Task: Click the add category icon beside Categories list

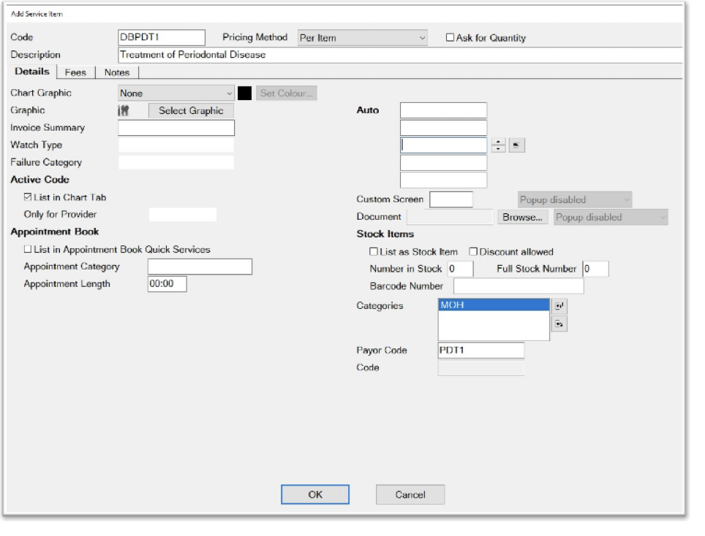Action: (558, 306)
